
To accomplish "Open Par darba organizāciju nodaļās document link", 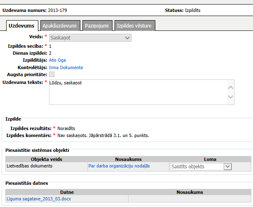I will (119, 166).
